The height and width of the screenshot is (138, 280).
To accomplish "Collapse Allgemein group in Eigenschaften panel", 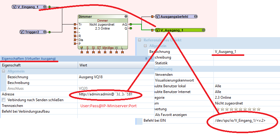I will tap(3, 71).
